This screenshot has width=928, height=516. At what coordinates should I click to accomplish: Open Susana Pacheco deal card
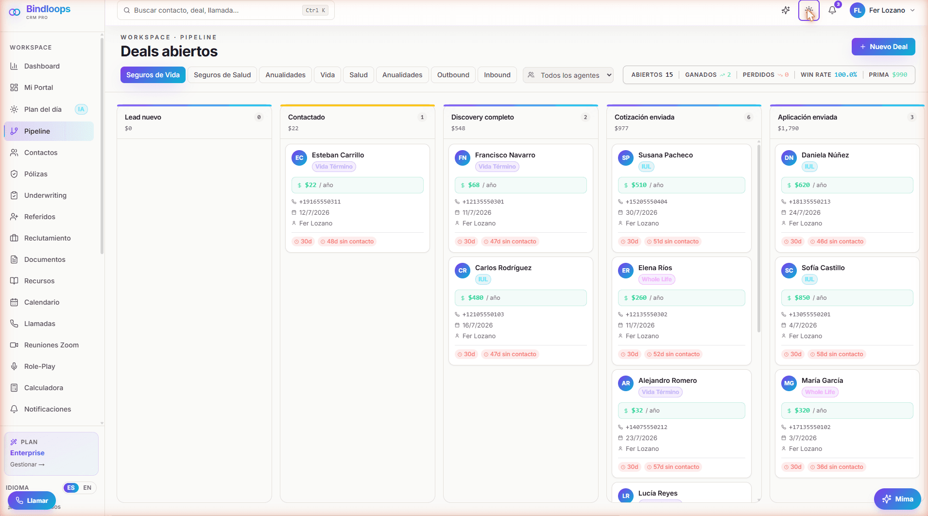pos(682,198)
